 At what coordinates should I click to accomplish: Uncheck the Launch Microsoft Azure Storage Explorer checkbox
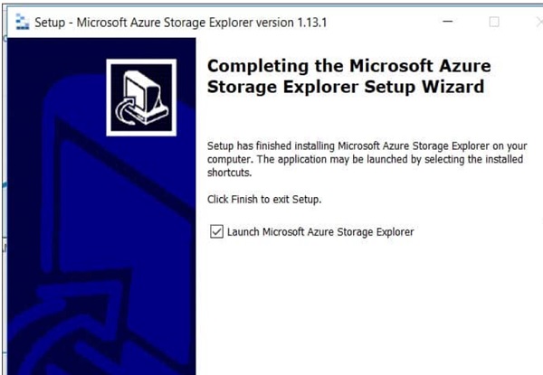[216, 232]
